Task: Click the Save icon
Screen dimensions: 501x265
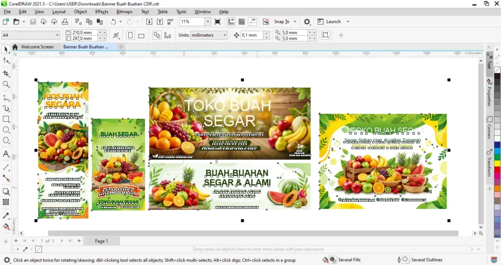Action: (33, 22)
